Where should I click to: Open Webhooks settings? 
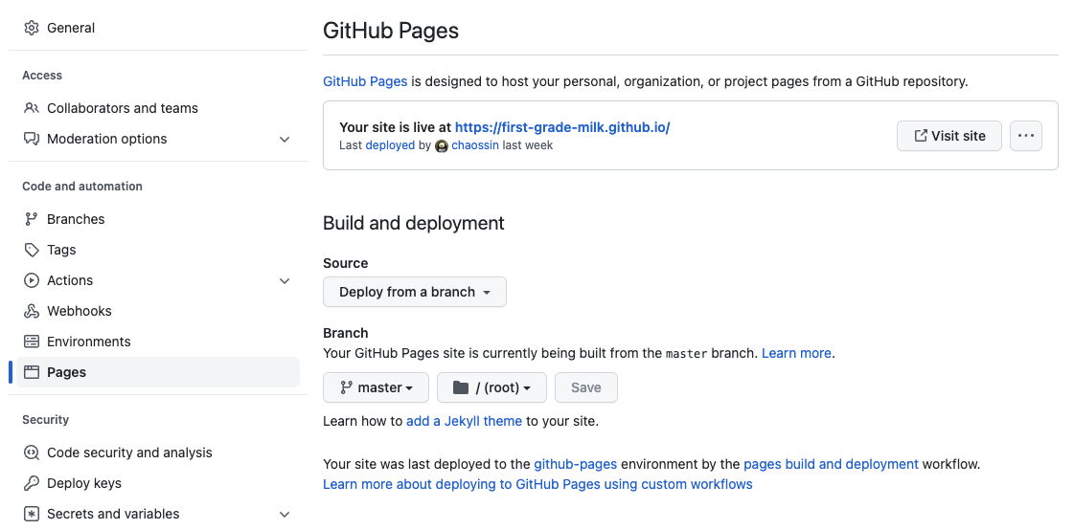[158, 311]
